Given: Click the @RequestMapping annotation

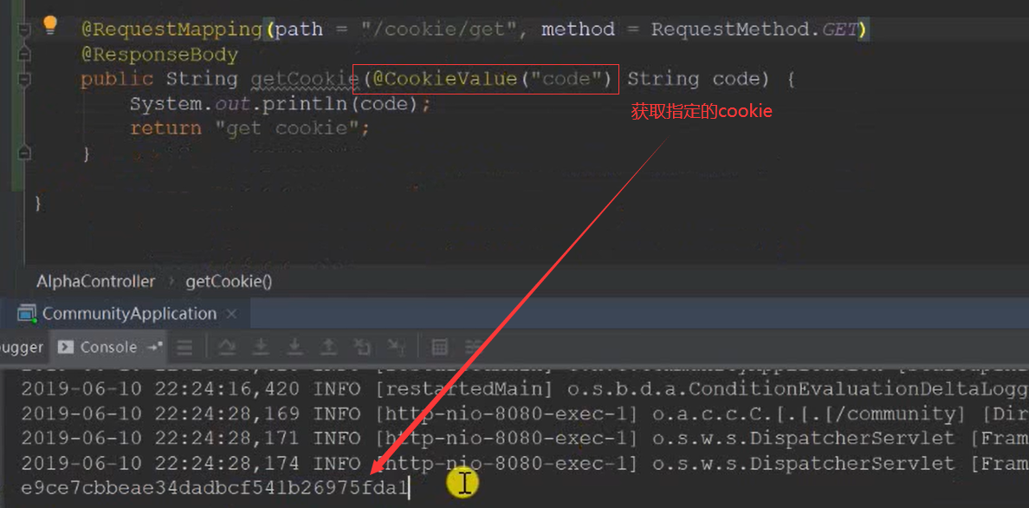Looking at the screenshot, I should [171, 29].
